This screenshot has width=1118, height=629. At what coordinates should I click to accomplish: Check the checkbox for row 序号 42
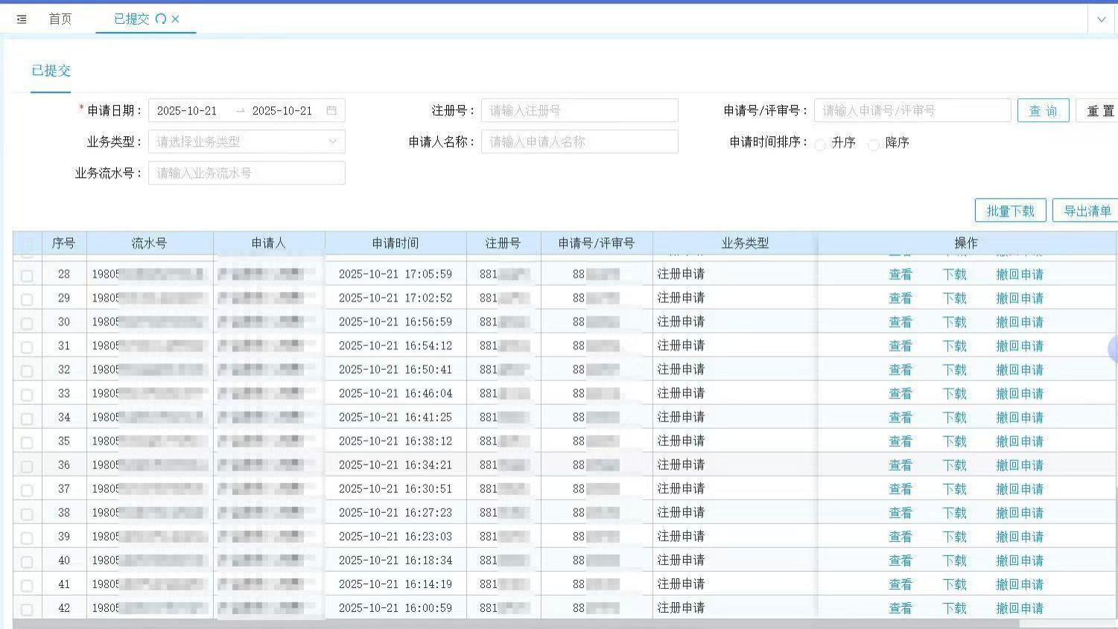pyautogui.click(x=27, y=607)
